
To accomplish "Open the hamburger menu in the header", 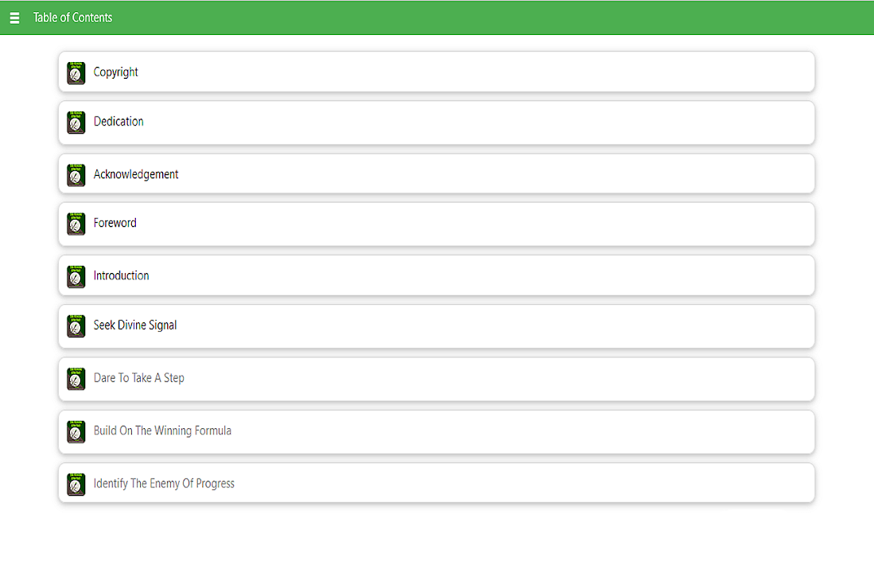I will click(14, 18).
